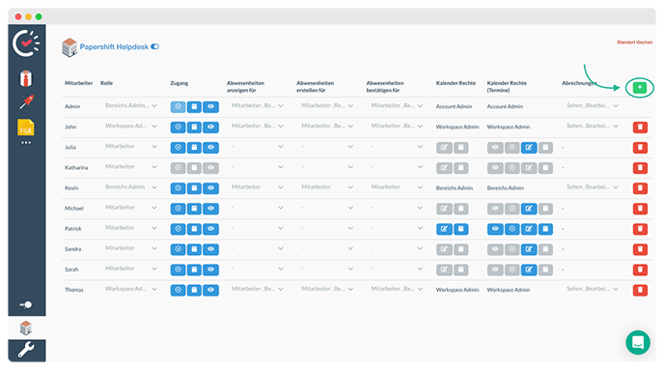The image size is (664, 370).
Task: Click the green add employee plus button
Action: click(x=640, y=88)
